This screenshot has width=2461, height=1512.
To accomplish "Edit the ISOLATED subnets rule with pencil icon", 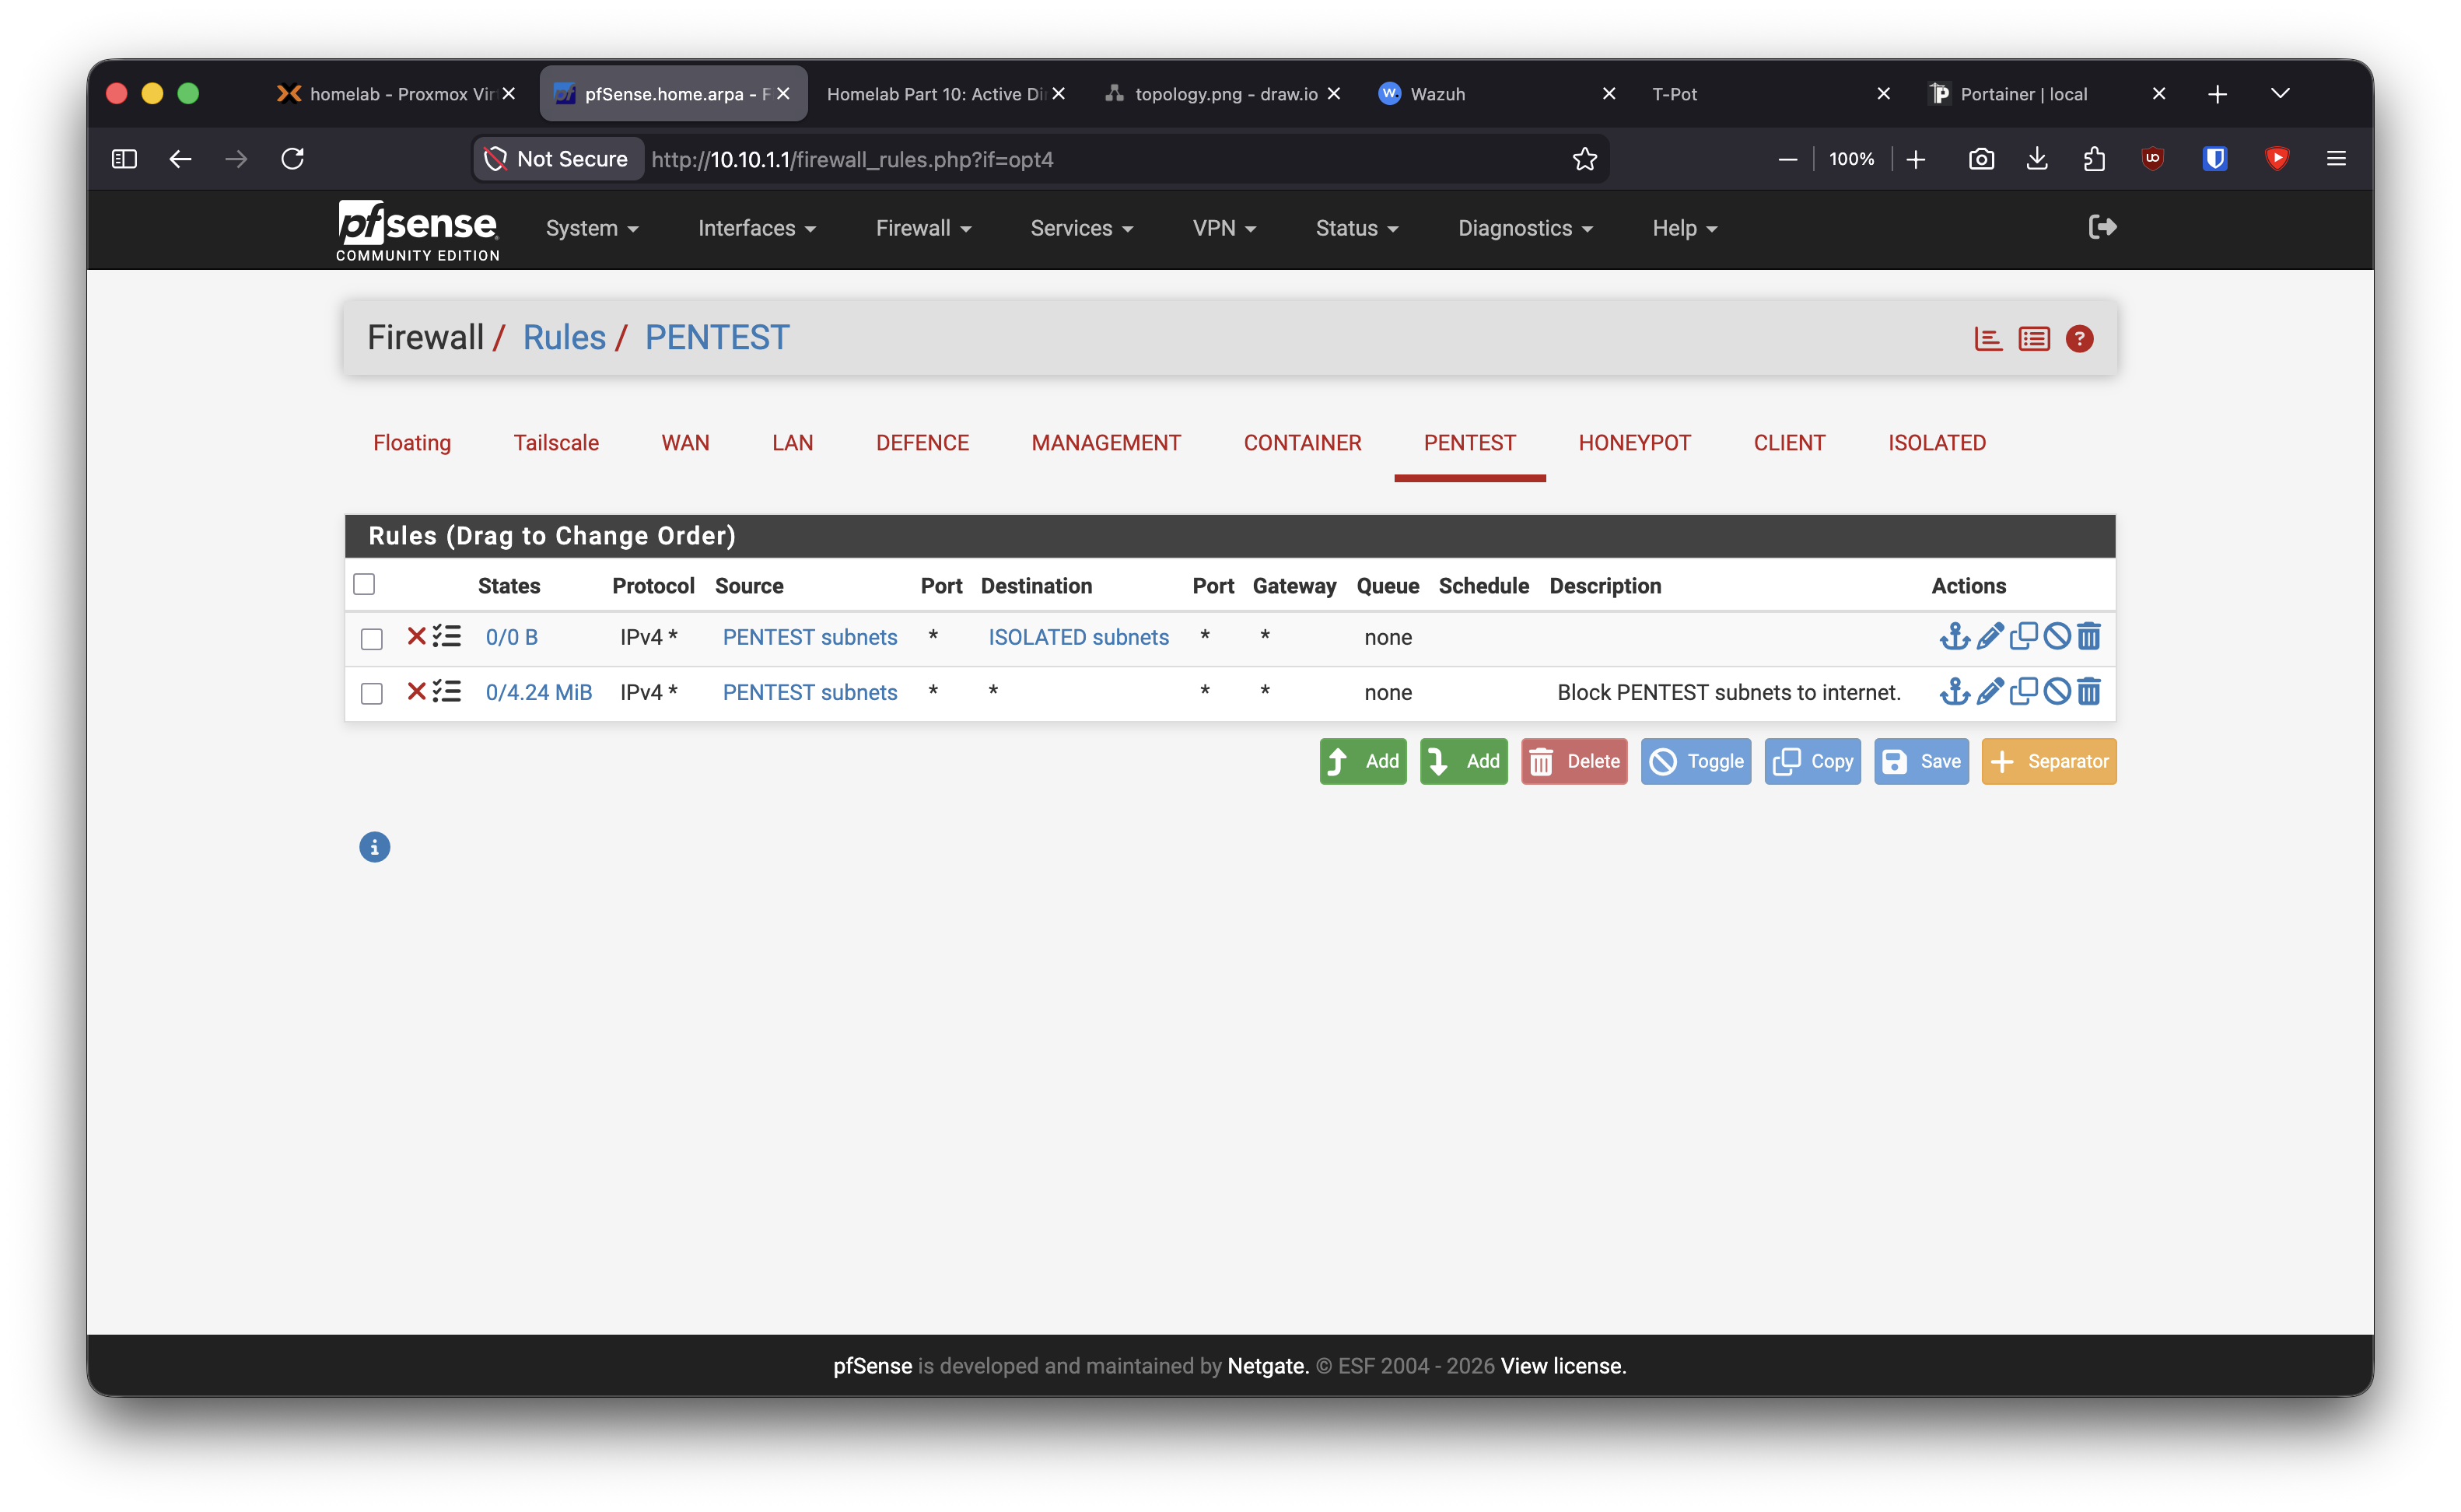I will click(1989, 636).
